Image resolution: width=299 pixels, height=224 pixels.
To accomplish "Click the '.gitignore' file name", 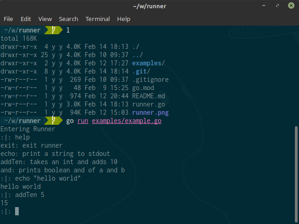I will click(x=150, y=80).
